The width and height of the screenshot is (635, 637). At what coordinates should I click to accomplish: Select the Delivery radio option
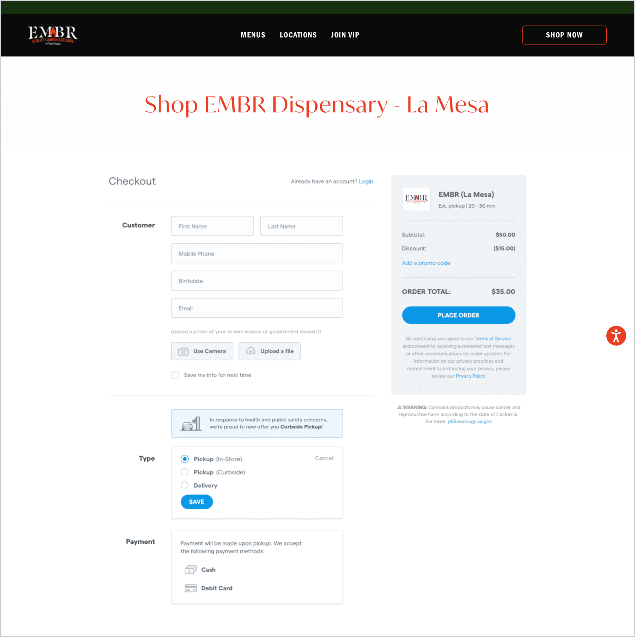184,485
